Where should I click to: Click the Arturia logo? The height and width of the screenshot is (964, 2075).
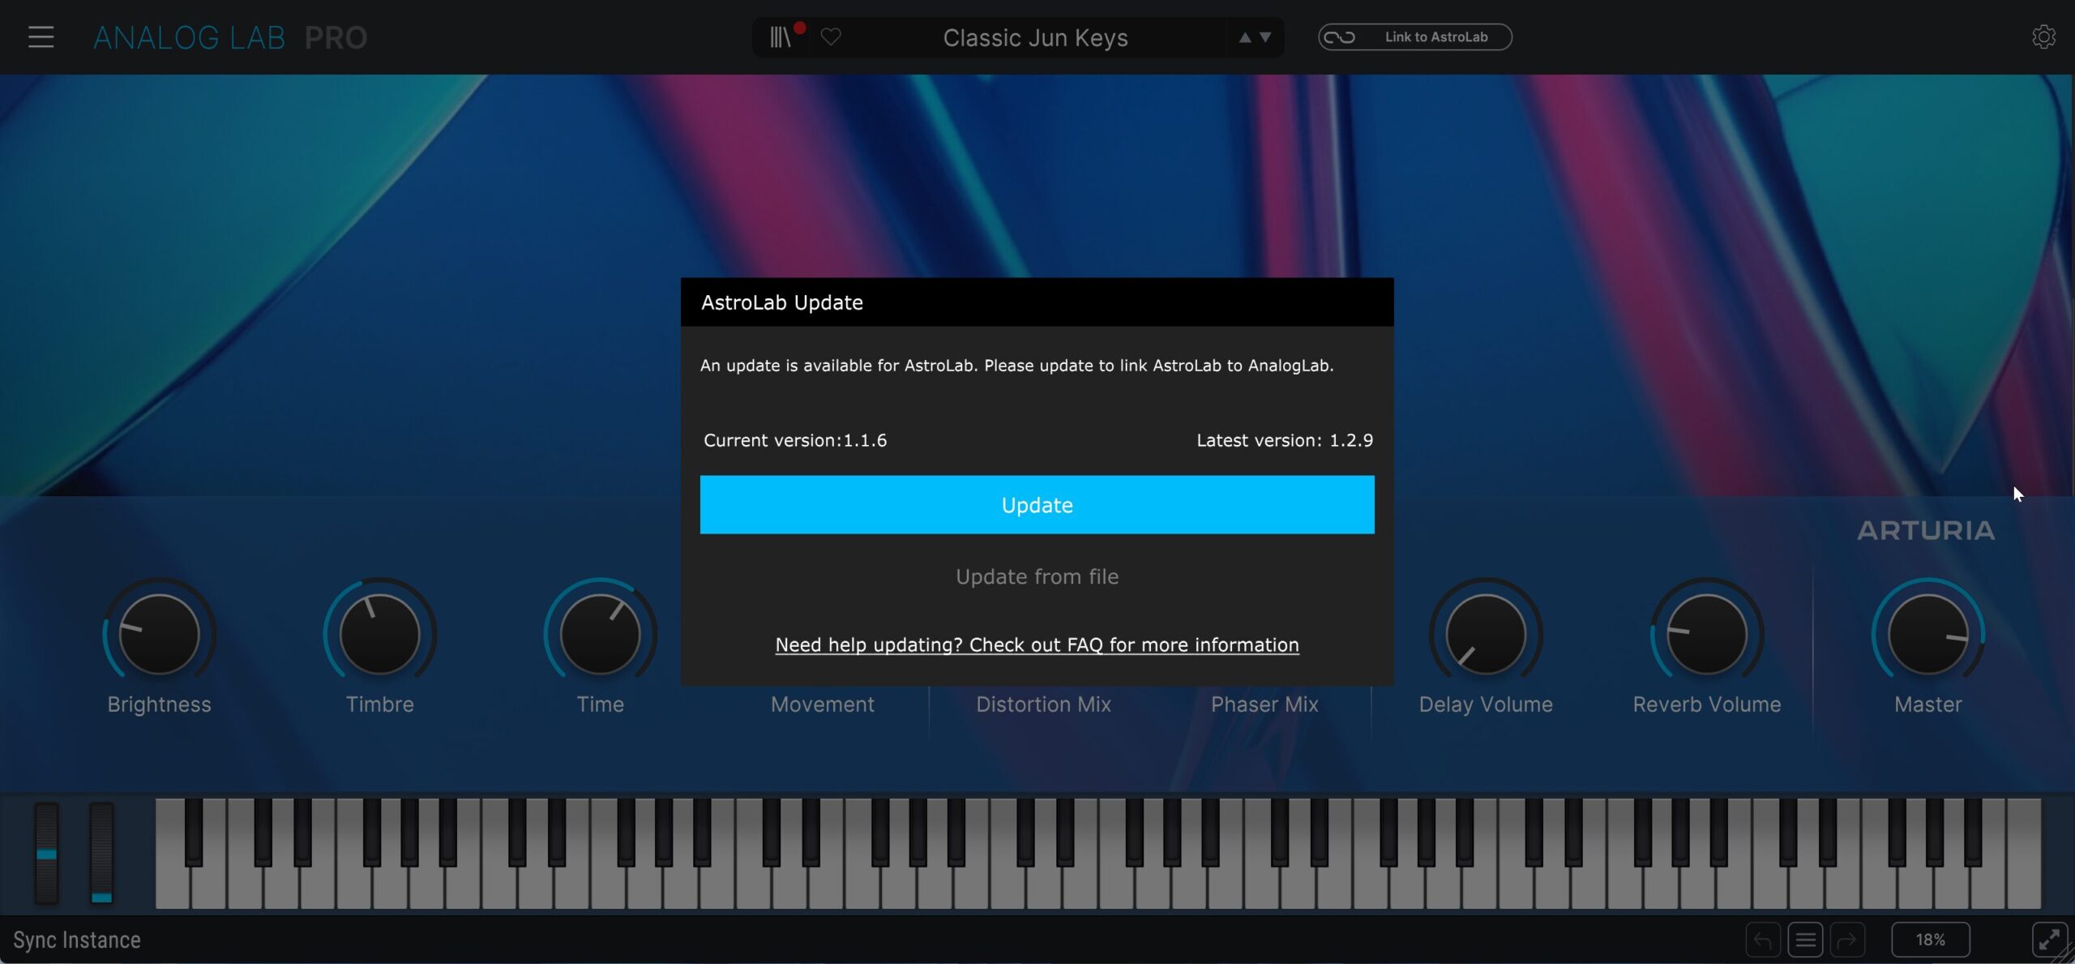point(1926,530)
